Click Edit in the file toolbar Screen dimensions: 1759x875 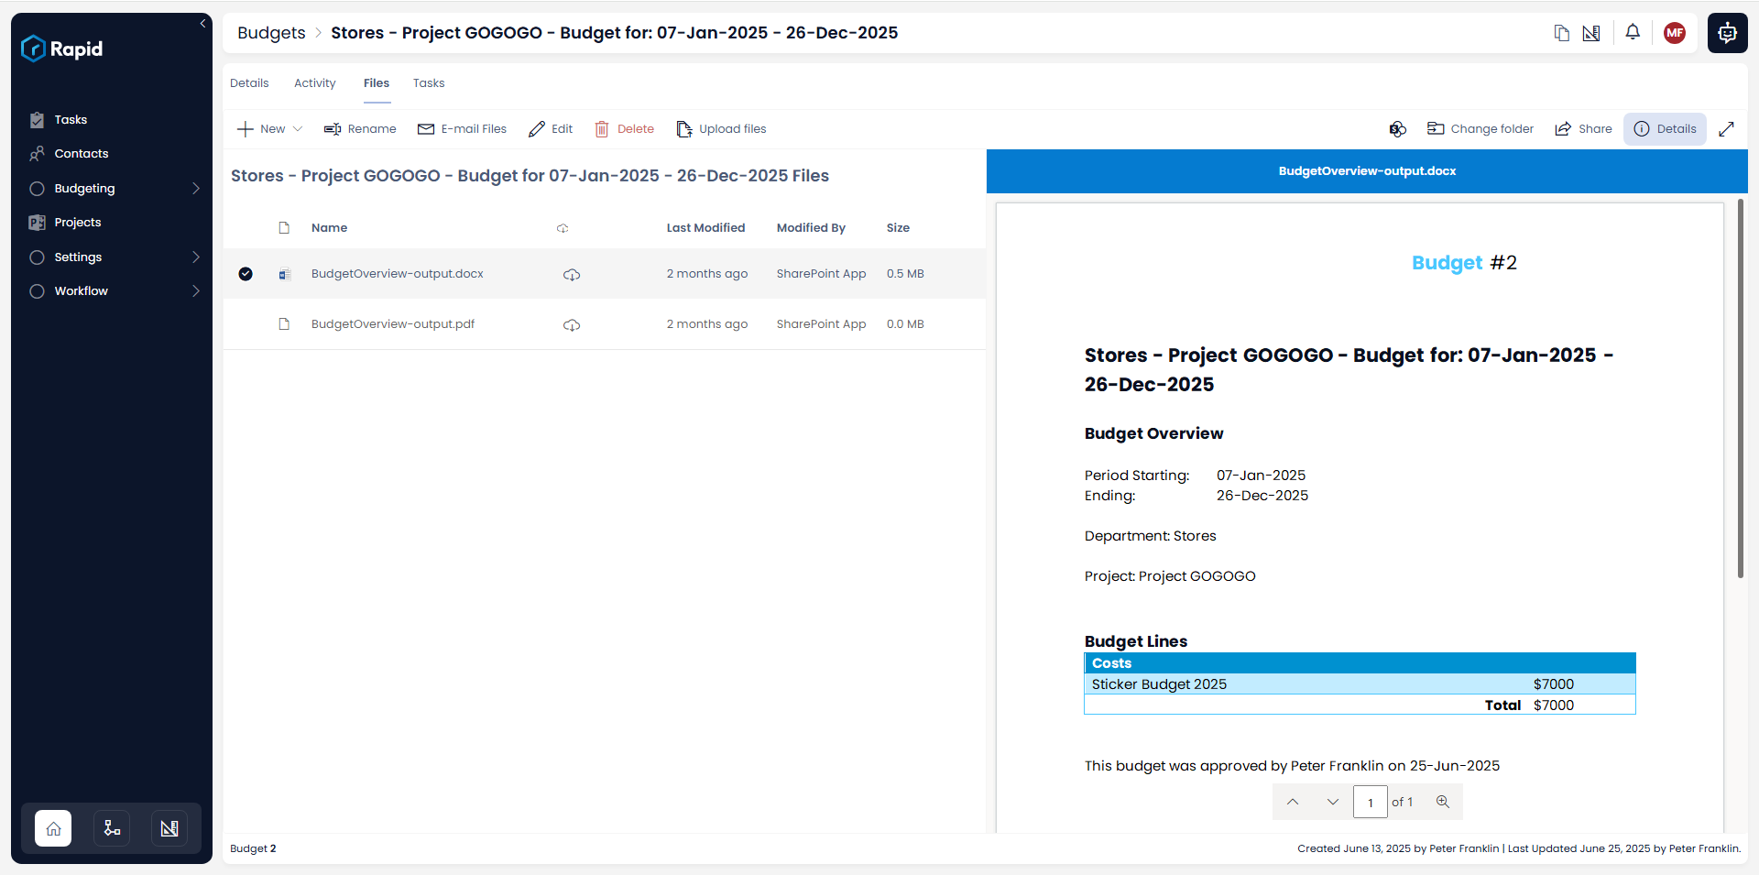pyautogui.click(x=551, y=129)
